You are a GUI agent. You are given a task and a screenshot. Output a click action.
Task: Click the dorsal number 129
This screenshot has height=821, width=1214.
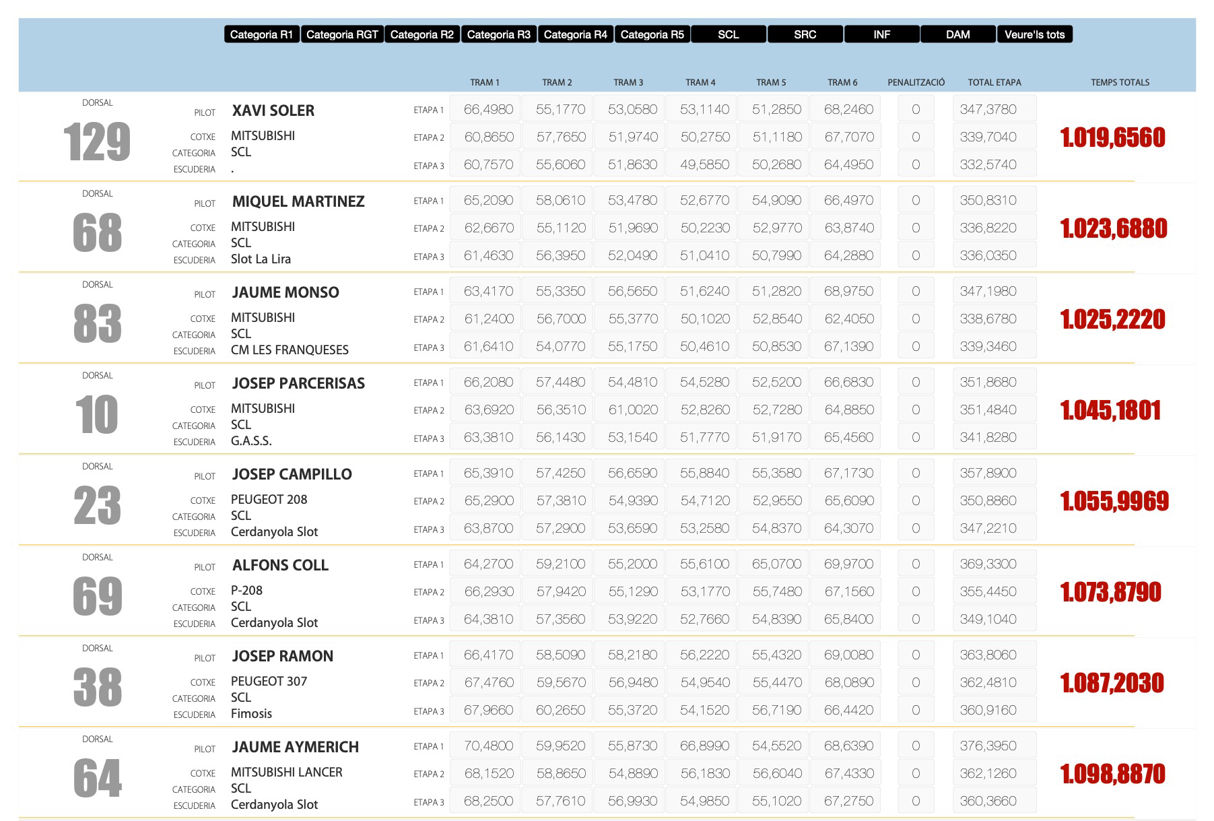97,142
